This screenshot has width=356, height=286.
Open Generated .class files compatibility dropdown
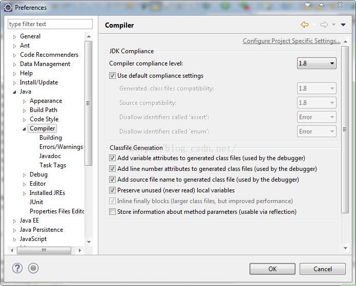317,88
